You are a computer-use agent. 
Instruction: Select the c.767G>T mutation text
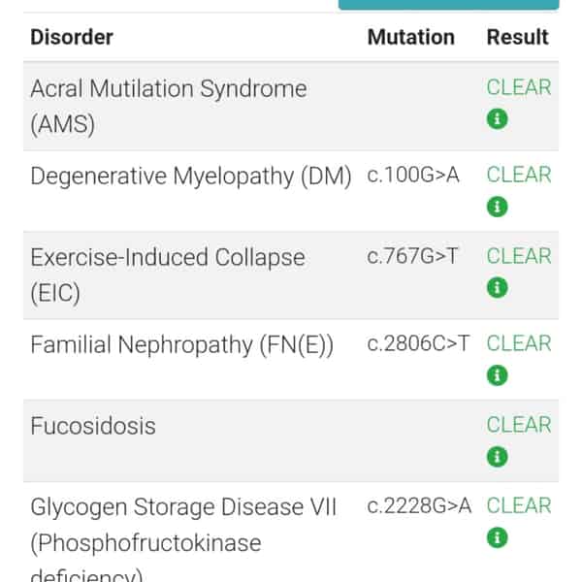(x=412, y=256)
